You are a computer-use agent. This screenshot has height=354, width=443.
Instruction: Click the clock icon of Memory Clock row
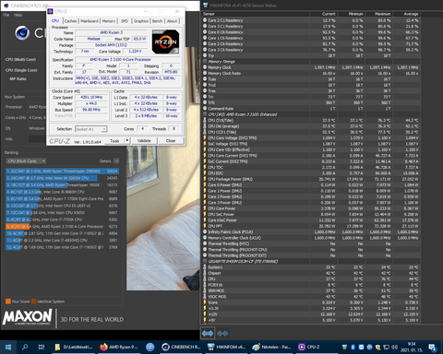[x=205, y=67]
